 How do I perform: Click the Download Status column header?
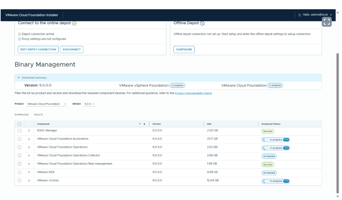(271, 124)
